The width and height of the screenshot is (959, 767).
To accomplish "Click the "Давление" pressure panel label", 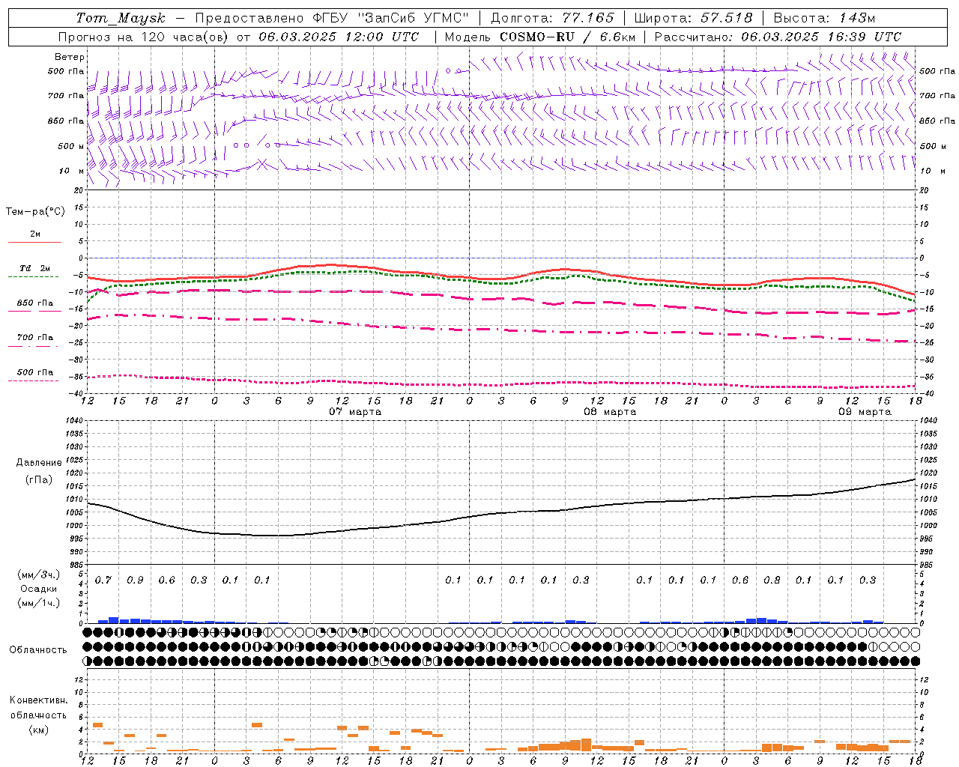I will (39, 463).
